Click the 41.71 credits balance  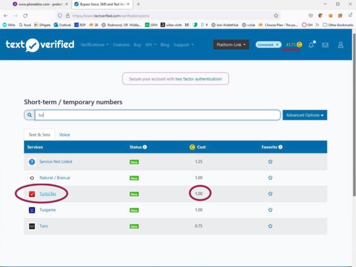click(291, 44)
